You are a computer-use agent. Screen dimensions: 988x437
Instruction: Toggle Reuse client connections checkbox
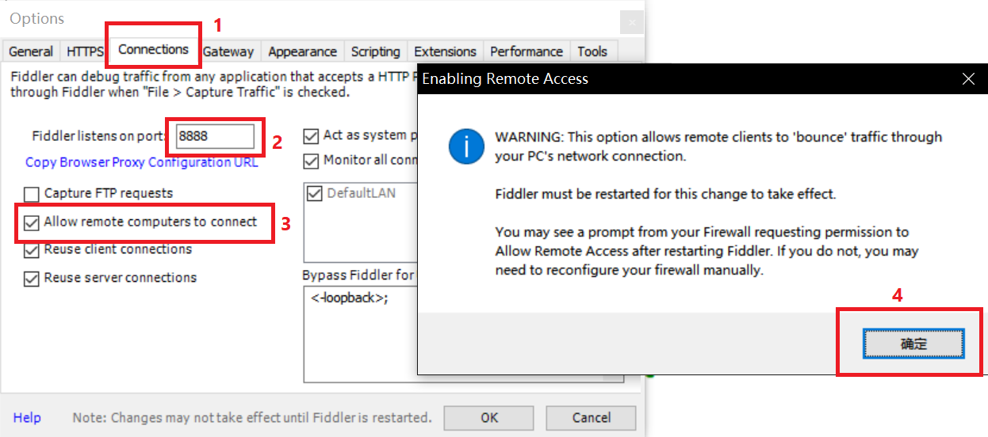coord(32,250)
